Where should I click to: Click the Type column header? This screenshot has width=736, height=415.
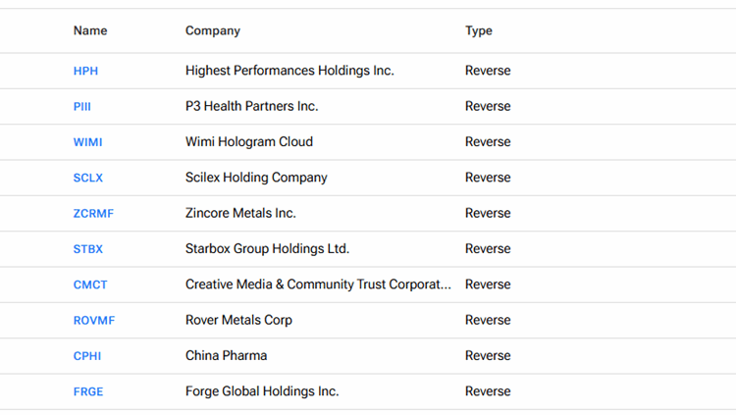(479, 31)
